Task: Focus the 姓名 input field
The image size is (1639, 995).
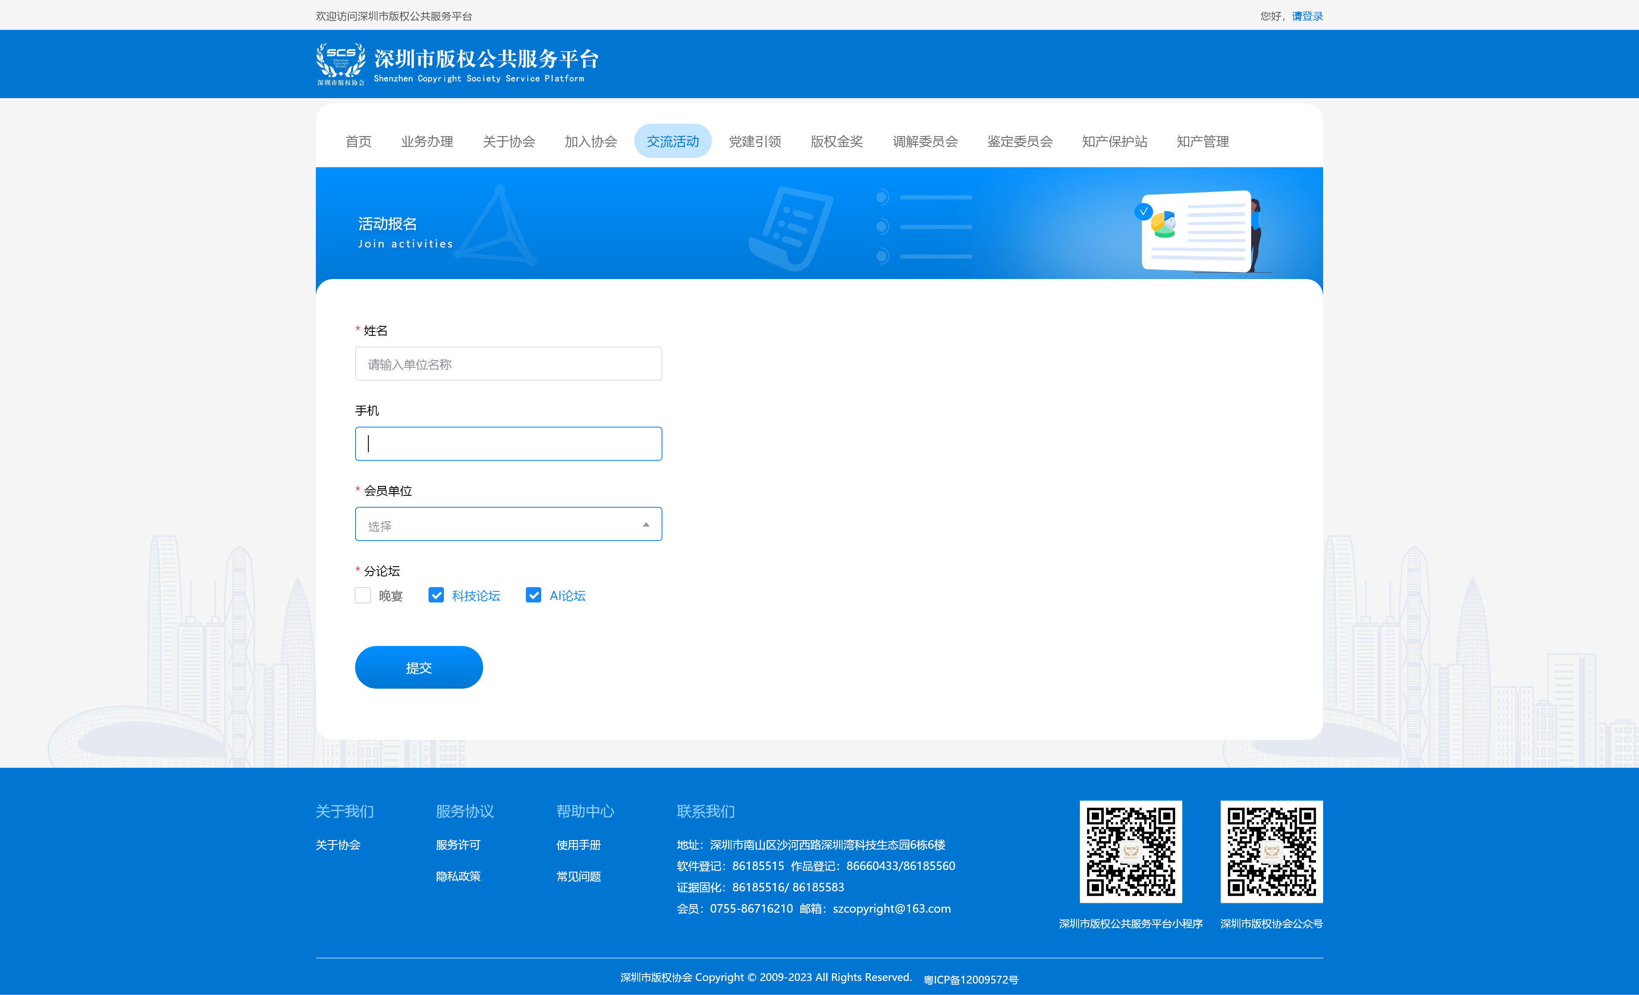Action: pyautogui.click(x=508, y=364)
